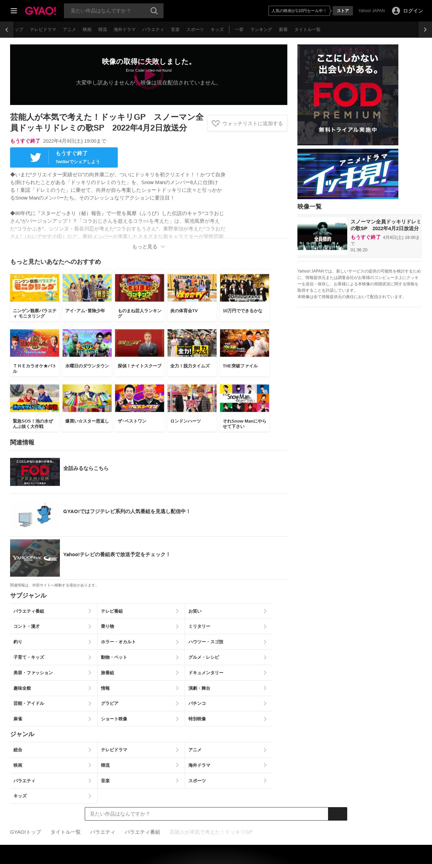This screenshot has width=432, height=864.
Task: Open the 10万円でできるかな thumbnail
Action: (x=245, y=288)
